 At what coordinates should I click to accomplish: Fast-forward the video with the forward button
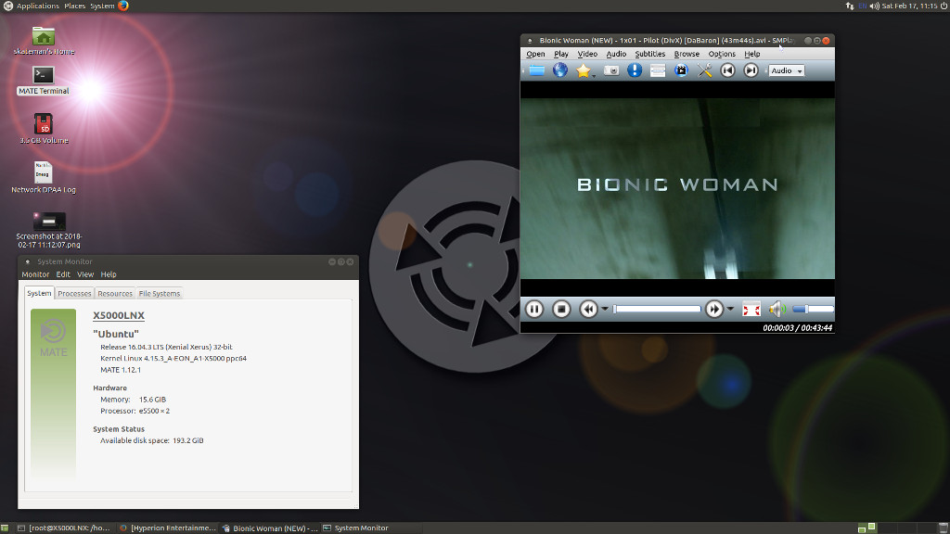714,310
